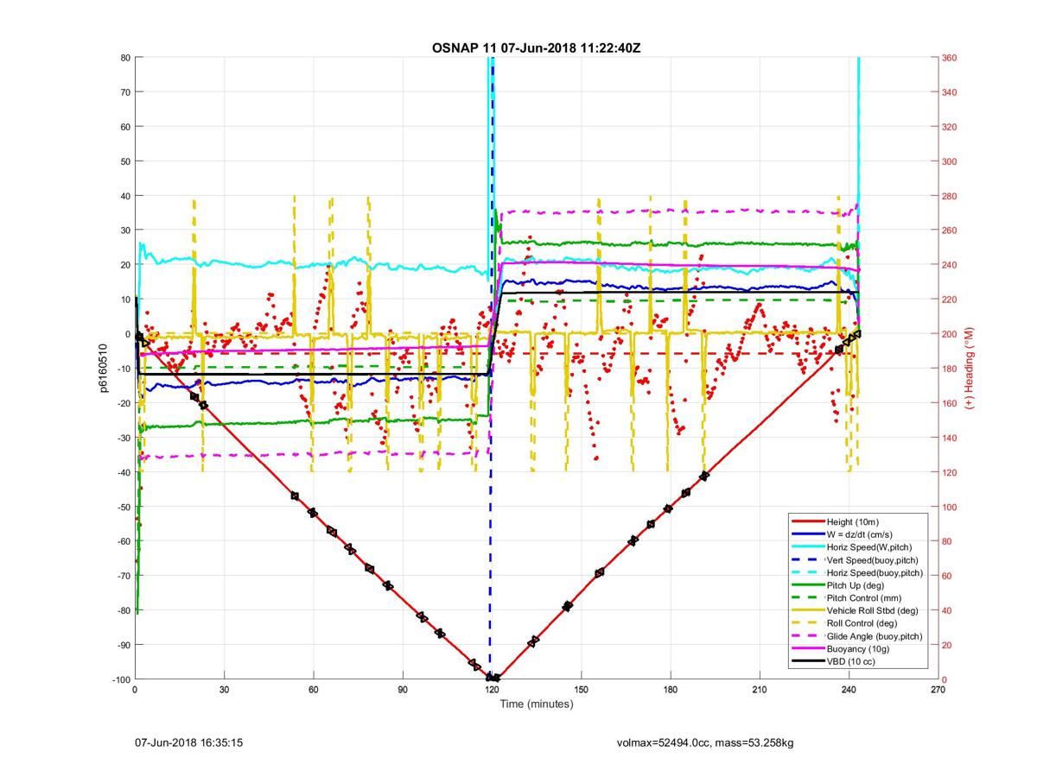This screenshot has width=1037, height=764.
Task: Click the '150' time axis tick label
Action: pyautogui.click(x=581, y=691)
